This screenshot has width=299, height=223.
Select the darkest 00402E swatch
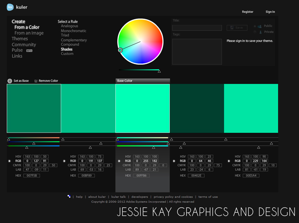(197, 108)
